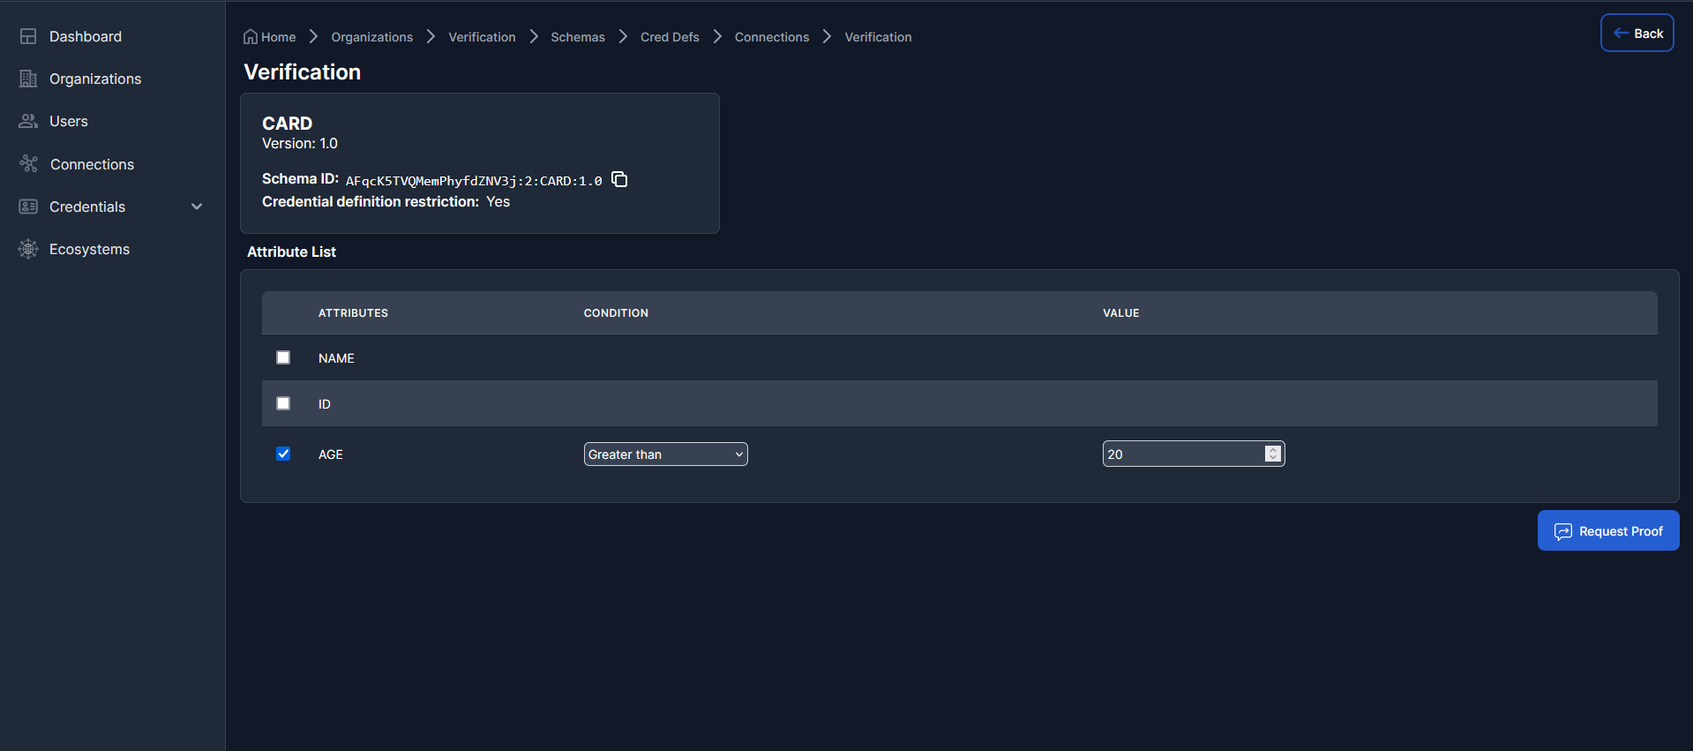The width and height of the screenshot is (1693, 751).
Task: Click the AGE value spinner arrows
Action: (x=1272, y=454)
